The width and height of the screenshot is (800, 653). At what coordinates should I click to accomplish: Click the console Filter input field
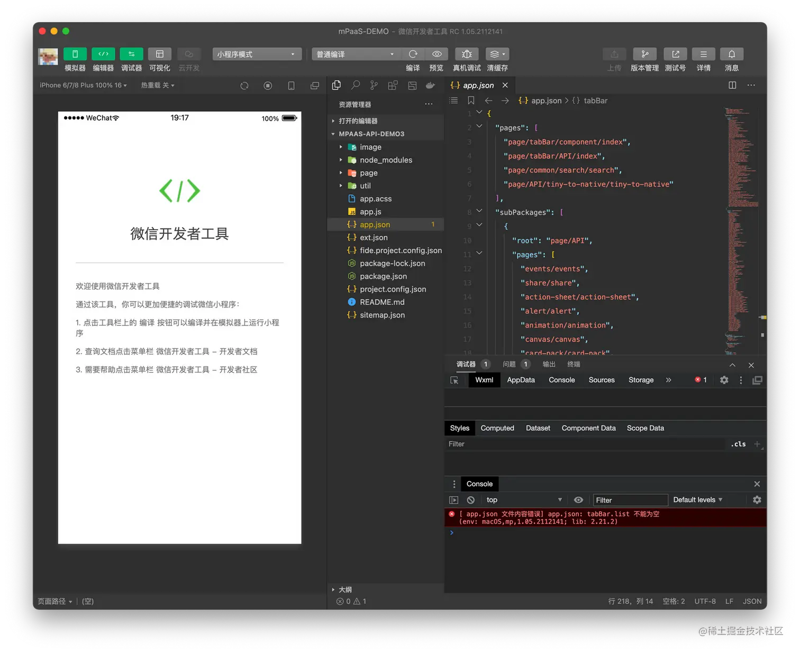point(630,500)
